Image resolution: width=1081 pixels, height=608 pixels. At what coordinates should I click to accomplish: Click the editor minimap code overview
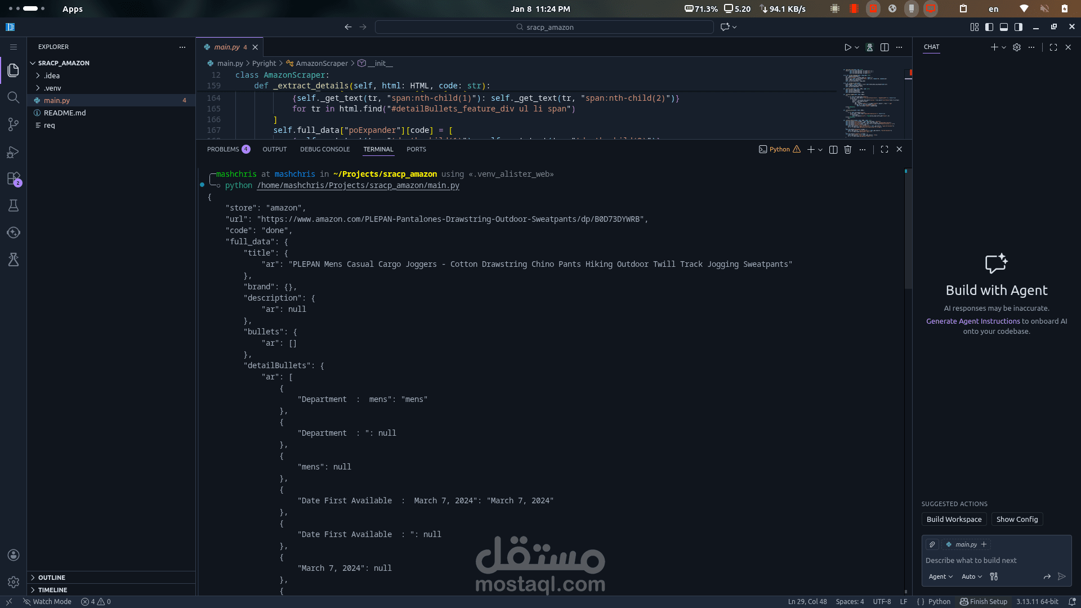point(872,103)
